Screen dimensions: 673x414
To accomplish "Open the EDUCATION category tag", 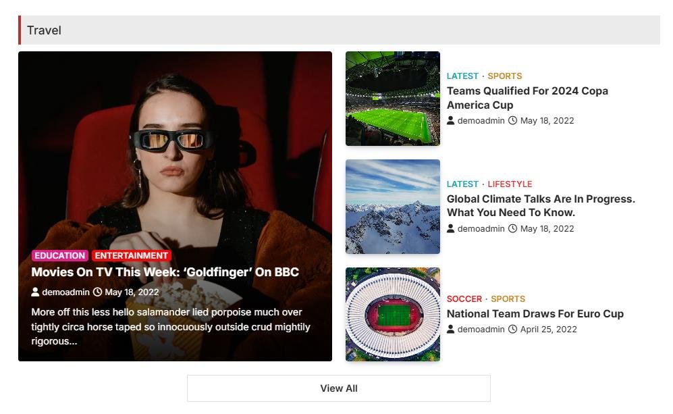I will [60, 256].
